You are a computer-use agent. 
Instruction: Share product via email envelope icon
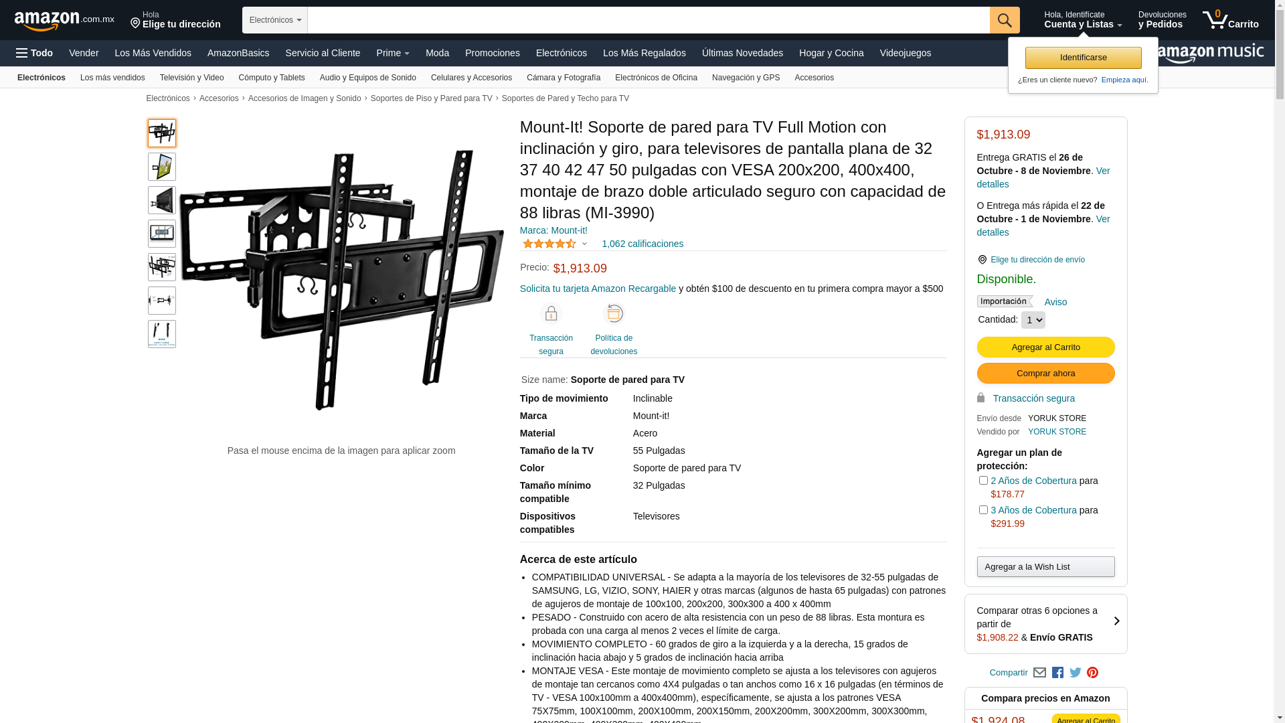[x=1039, y=673]
